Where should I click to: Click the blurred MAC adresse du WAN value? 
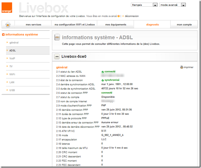(x=113, y=76)
